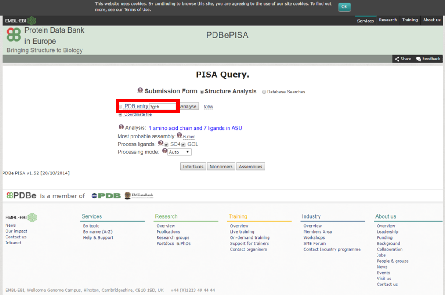The width and height of the screenshot is (445, 297).
Task: Click the Monomers button
Action: 221,167
